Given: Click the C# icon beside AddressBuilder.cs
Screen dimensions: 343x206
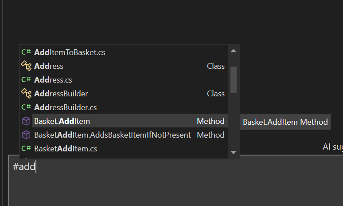Looking at the screenshot, I should point(26,107).
